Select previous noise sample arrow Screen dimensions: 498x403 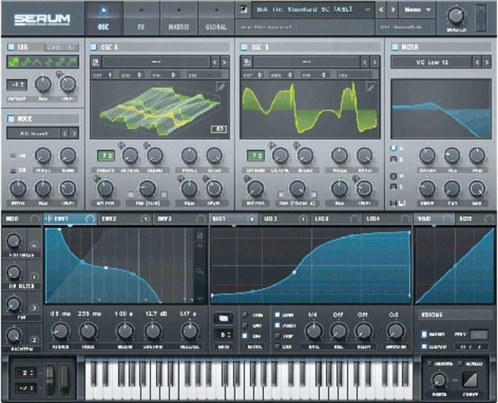65,133
